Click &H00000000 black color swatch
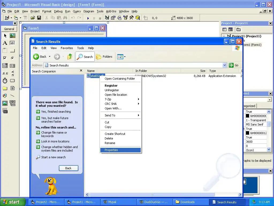 pyautogui.click(x=248, y=116)
